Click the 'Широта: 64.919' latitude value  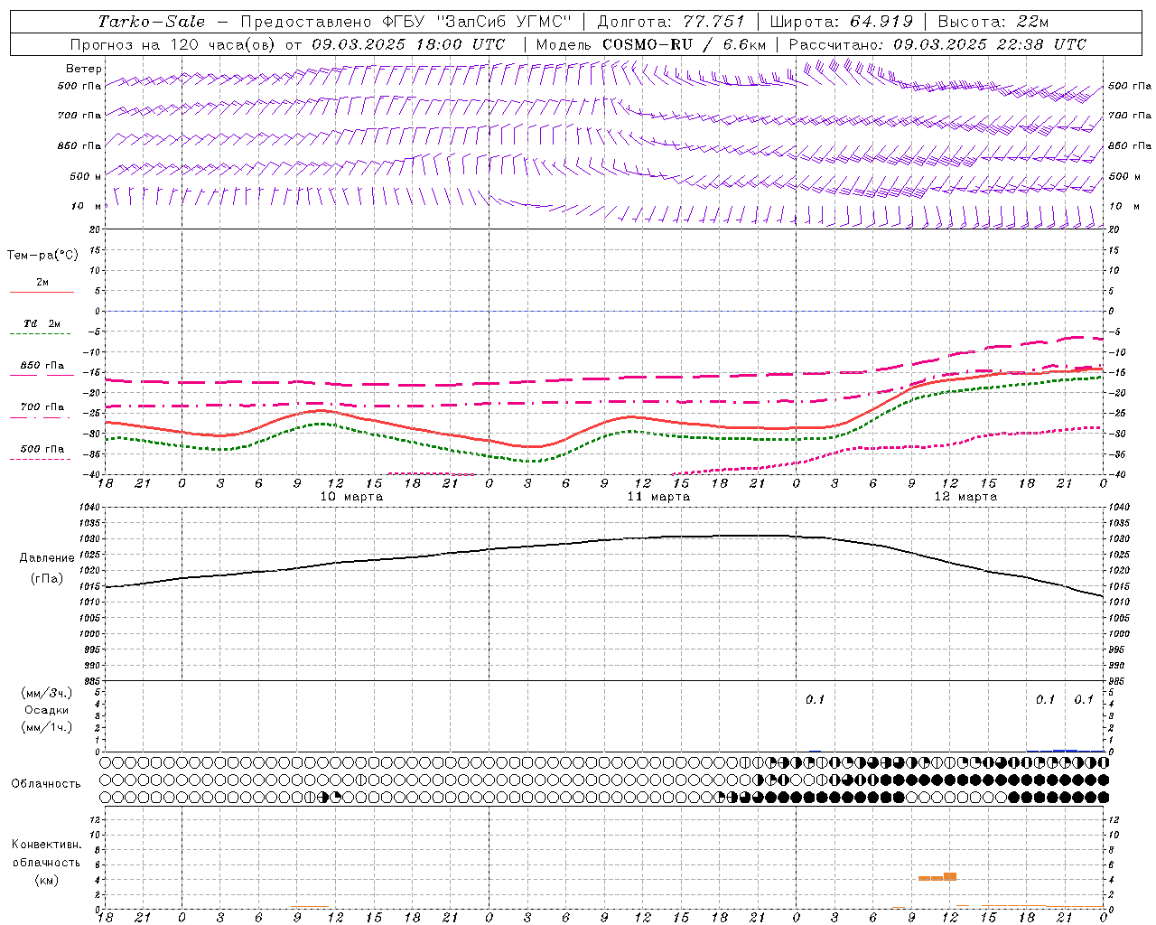coord(842,22)
